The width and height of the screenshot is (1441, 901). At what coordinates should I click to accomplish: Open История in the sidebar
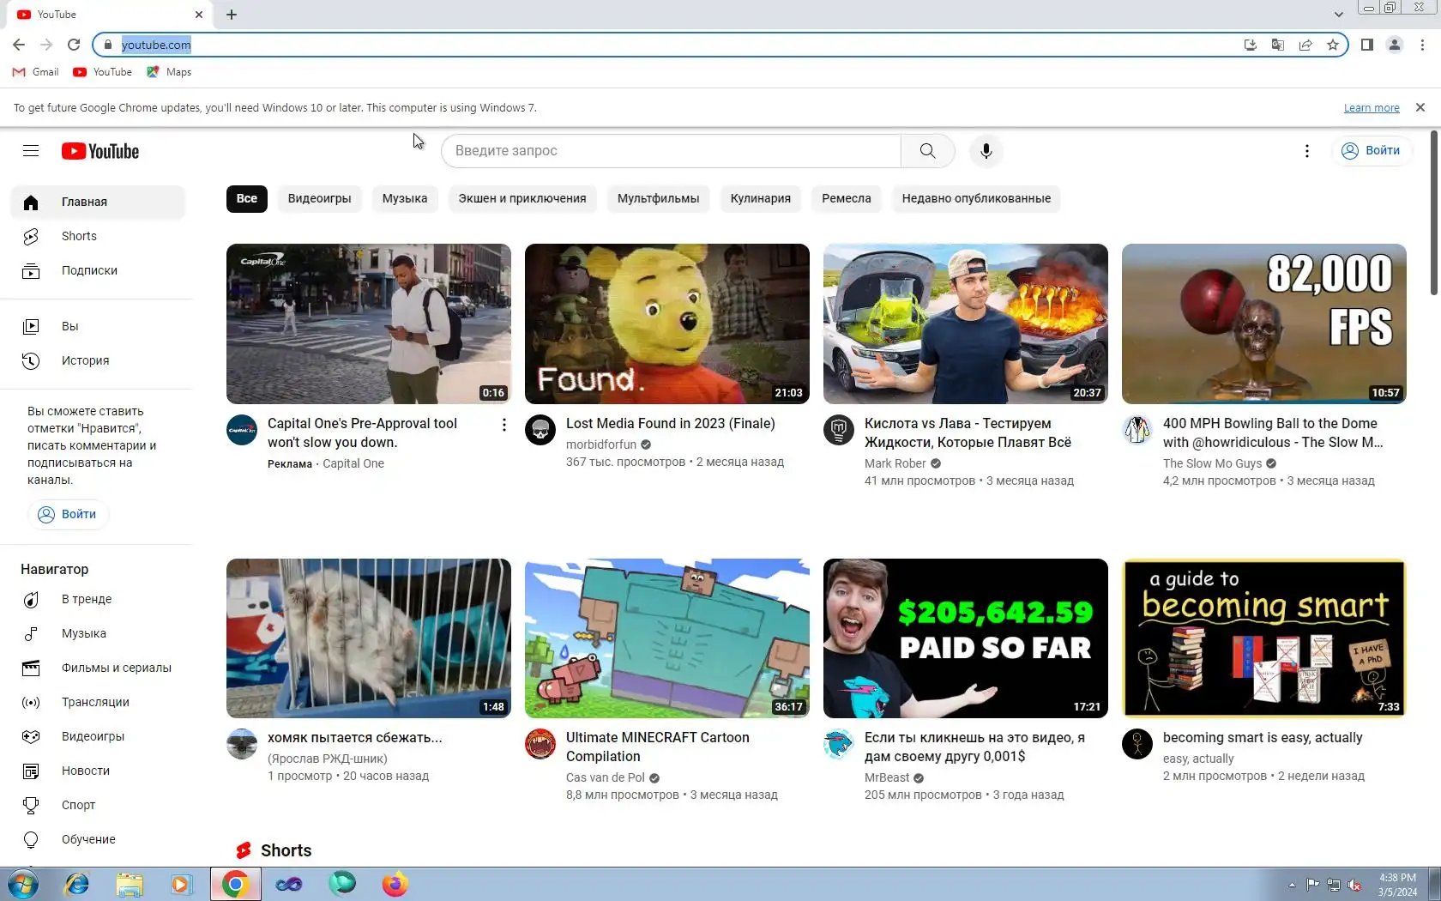(x=98, y=360)
